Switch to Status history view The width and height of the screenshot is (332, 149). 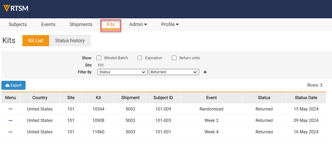coord(70,41)
